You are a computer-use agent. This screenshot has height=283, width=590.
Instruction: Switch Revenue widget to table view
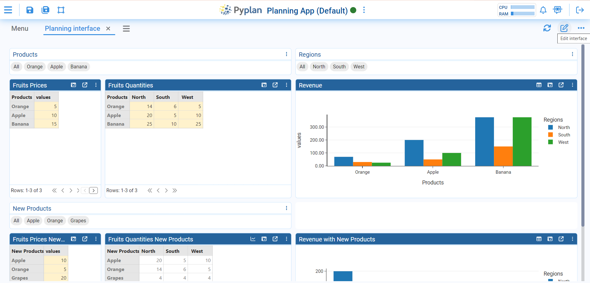pyautogui.click(x=539, y=85)
